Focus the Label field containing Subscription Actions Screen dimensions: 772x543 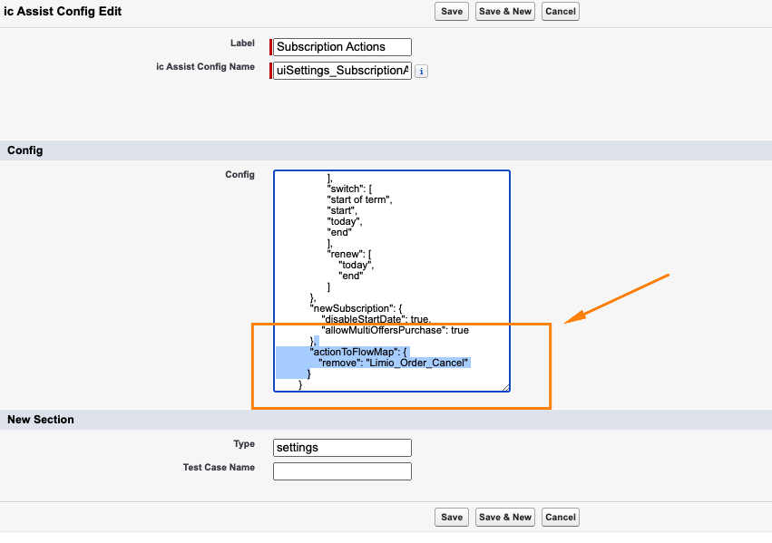pyautogui.click(x=343, y=47)
